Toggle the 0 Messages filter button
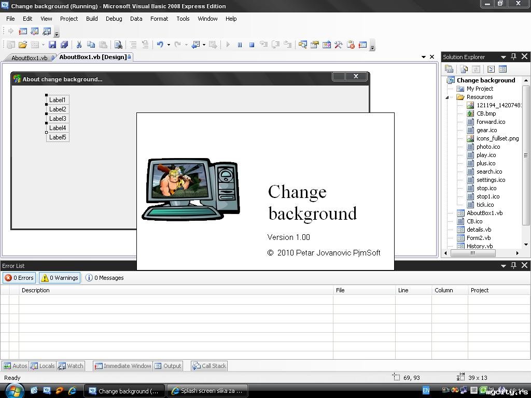The image size is (531, 398). [105, 278]
